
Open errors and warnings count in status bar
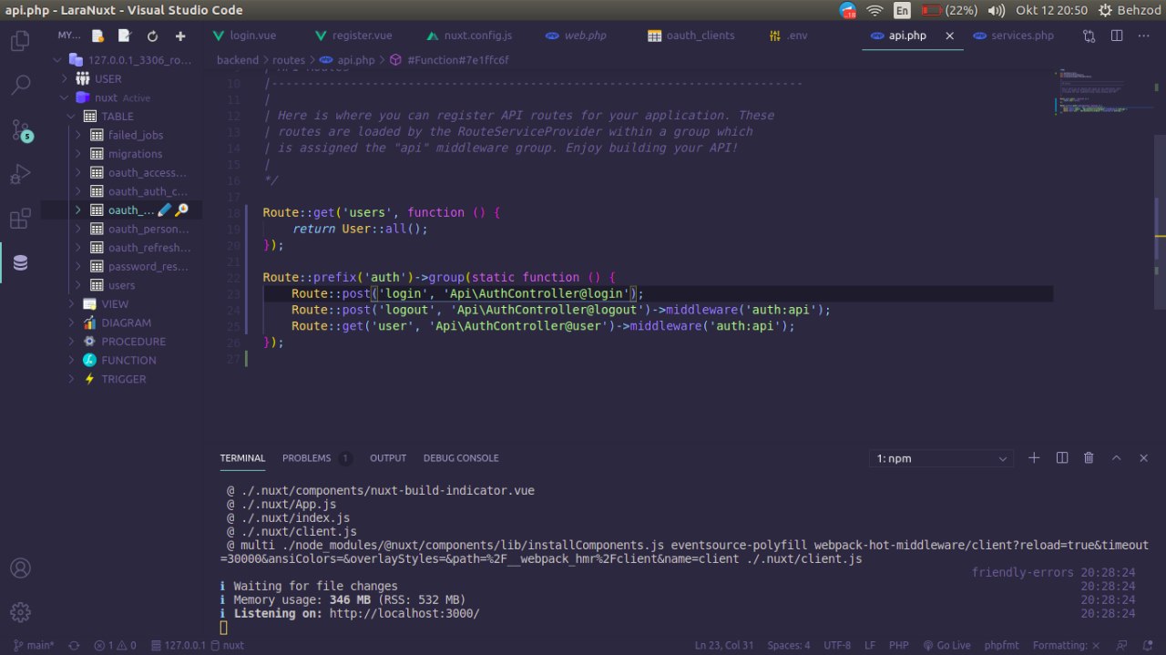tap(115, 645)
